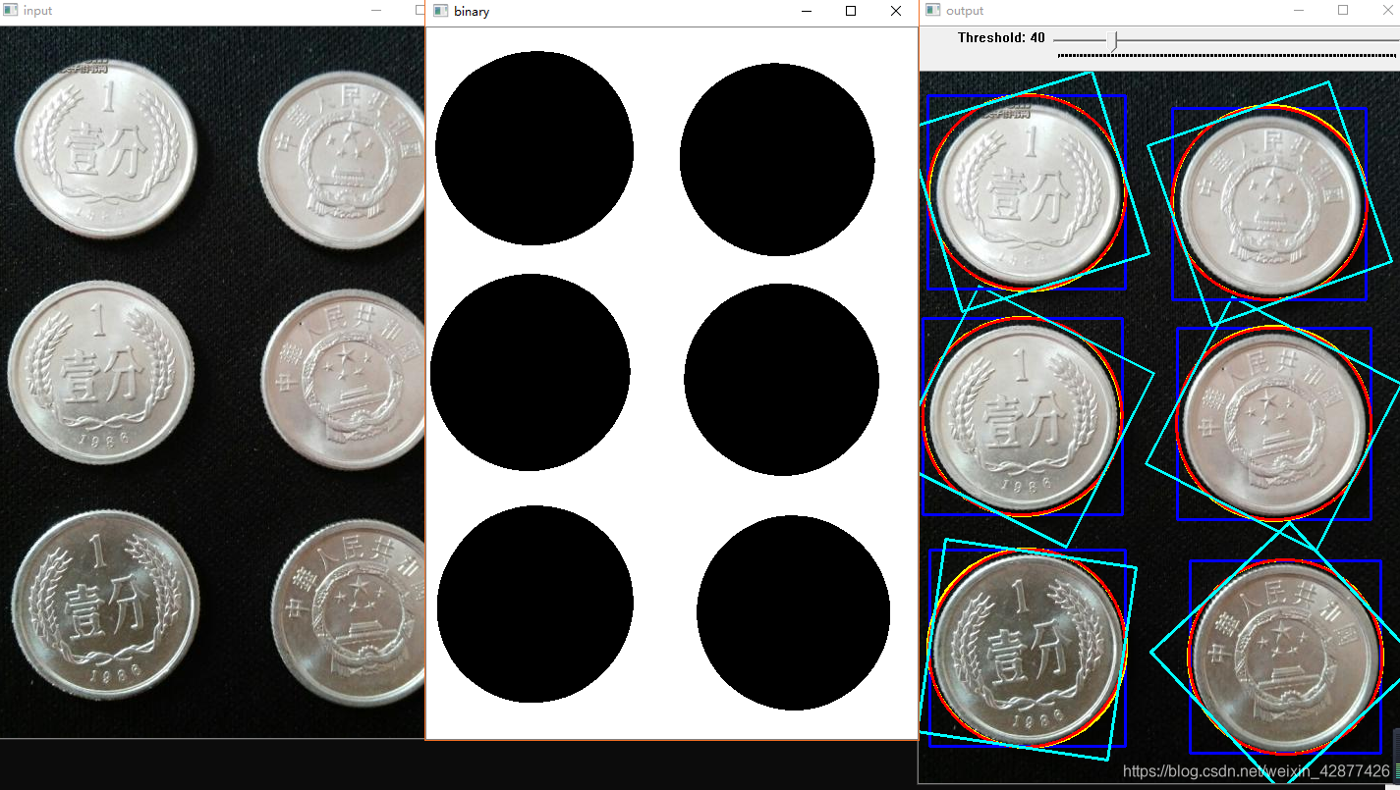Click the top-left black circle in binary window
1400x790 pixels.
(534, 148)
